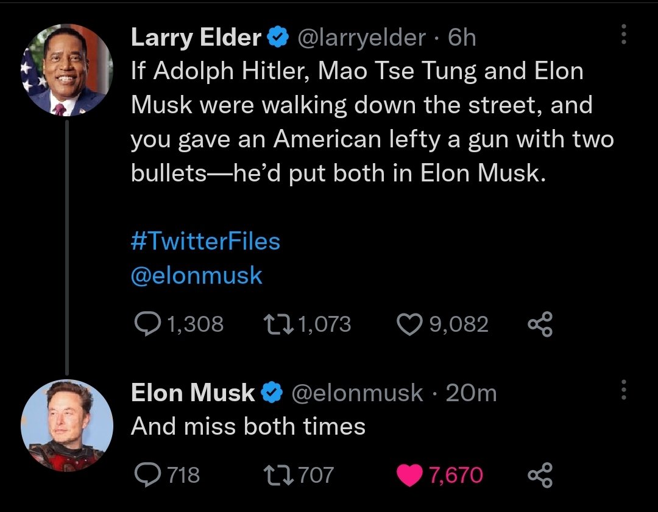658x512 pixels.
Task: Open the @elonmusk mention link
Action: coord(196,276)
